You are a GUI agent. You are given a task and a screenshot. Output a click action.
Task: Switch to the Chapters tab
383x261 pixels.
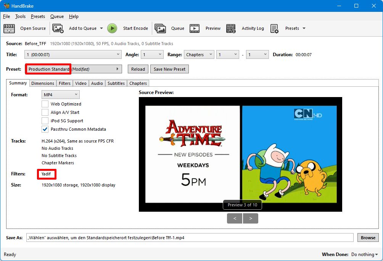[138, 83]
